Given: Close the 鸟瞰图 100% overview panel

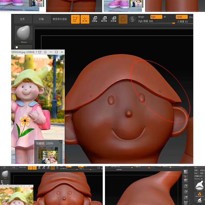Looking at the screenshot, I should [61, 142].
